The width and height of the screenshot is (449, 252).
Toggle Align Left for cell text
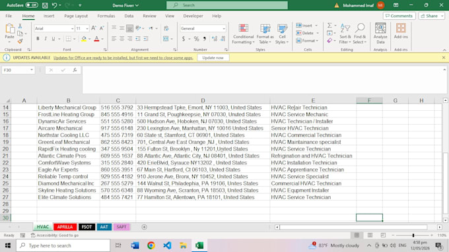coord(114,39)
